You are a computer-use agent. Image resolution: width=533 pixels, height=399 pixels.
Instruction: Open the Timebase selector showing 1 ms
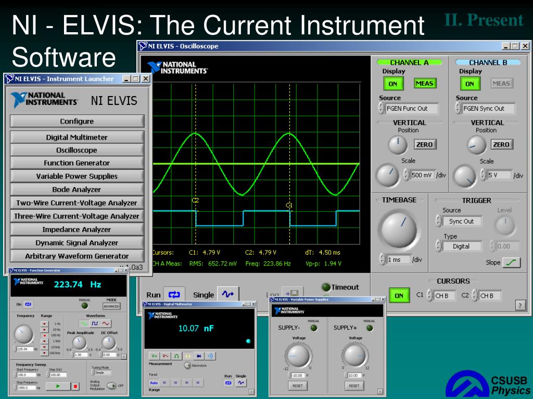coord(396,260)
